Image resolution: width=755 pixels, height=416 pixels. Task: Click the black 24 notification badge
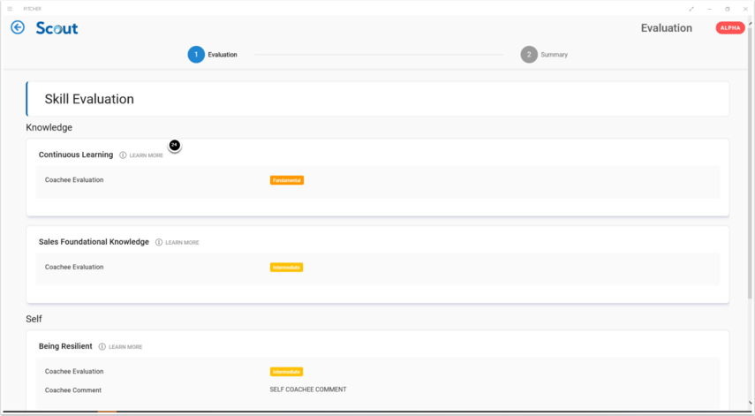(174, 145)
